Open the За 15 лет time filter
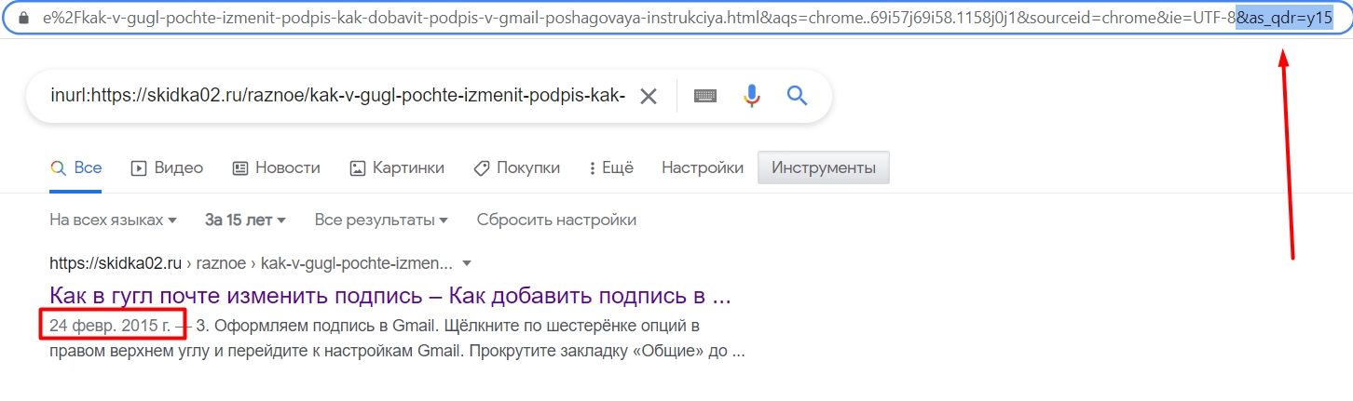The width and height of the screenshot is (1353, 401). pyautogui.click(x=245, y=221)
